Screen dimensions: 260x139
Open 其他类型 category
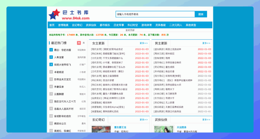pyautogui.click(x=191, y=25)
